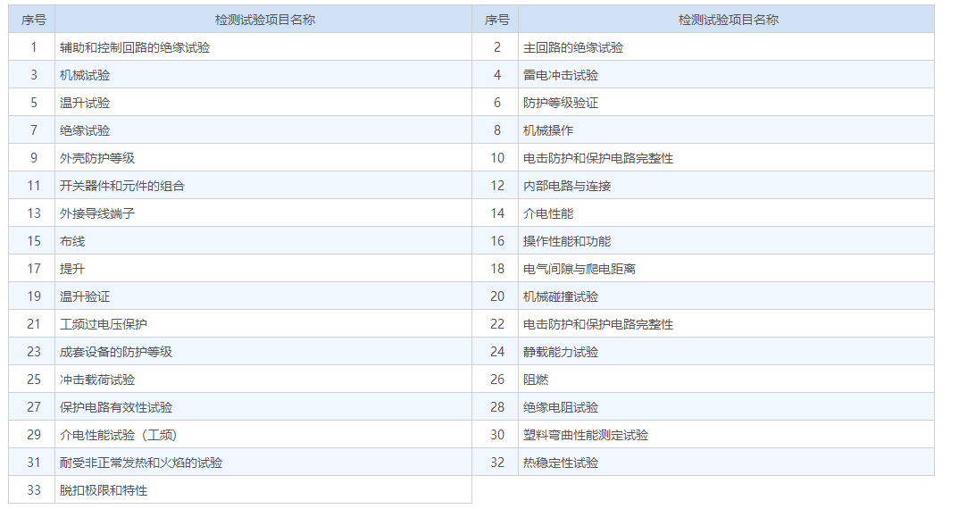This screenshot has width=959, height=509.
Task: Click the 电气间隙与爬电距离 entry
Action: pyautogui.click(x=580, y=269)
